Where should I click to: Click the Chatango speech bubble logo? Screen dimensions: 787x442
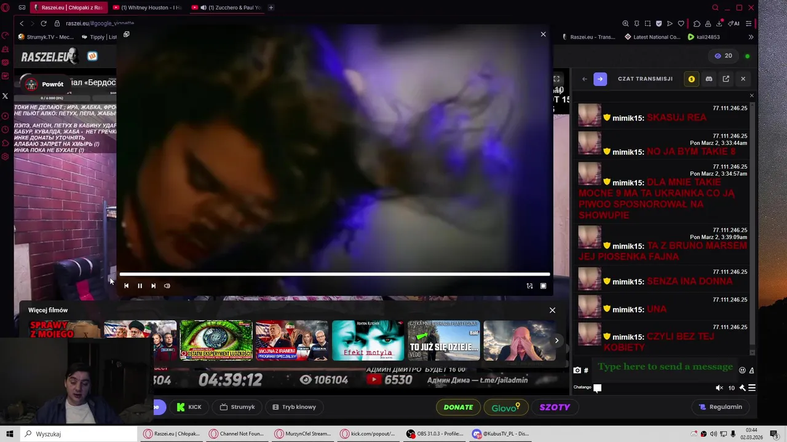[597, 388]
